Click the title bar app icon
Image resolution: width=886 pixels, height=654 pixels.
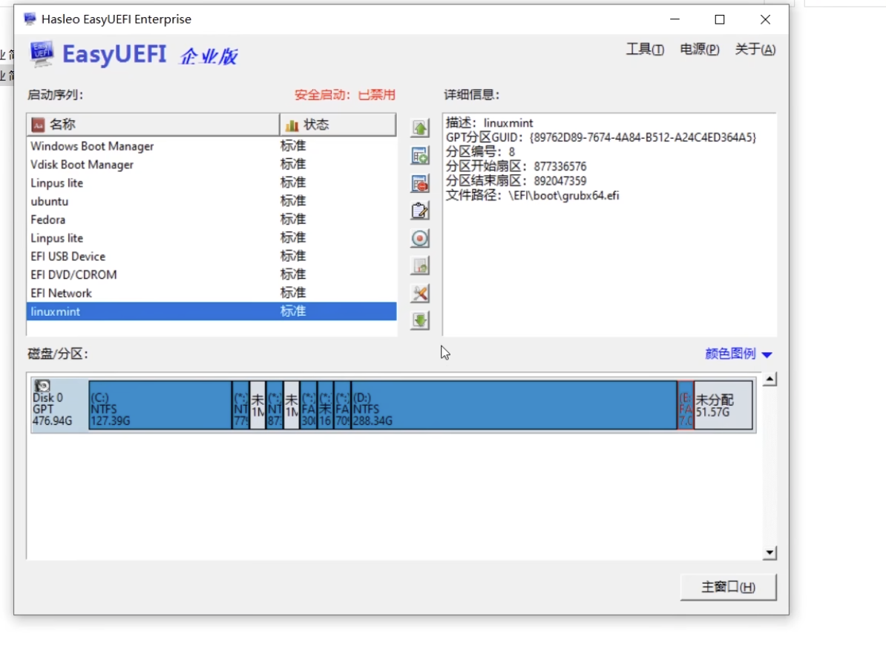click(30, 19)
